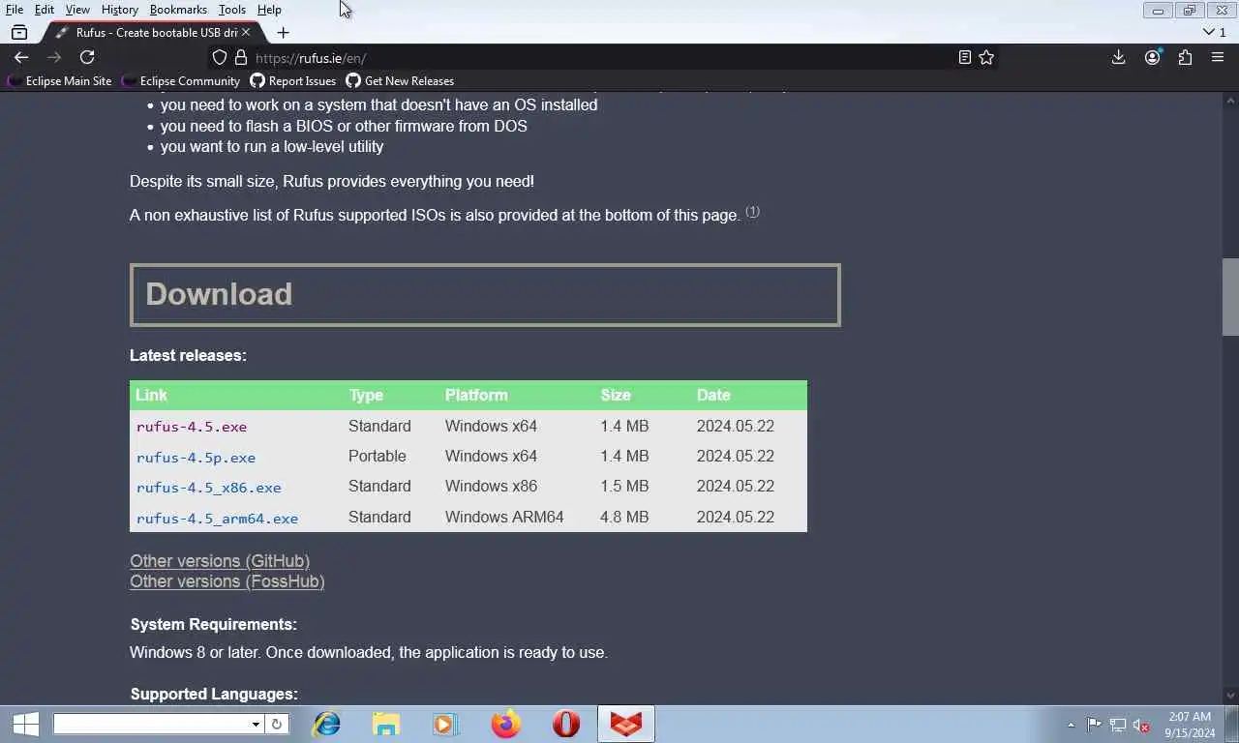Open the View menu

click(x=77, y=10)
